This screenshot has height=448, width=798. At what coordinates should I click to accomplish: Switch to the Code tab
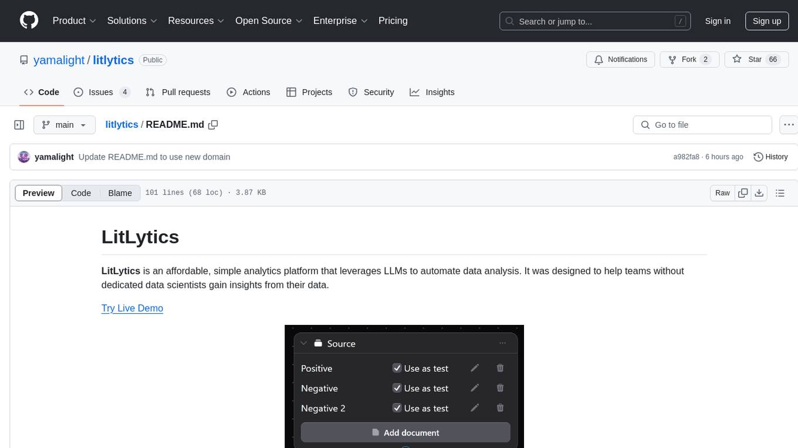pyautogui.click(x=42, y=92)
